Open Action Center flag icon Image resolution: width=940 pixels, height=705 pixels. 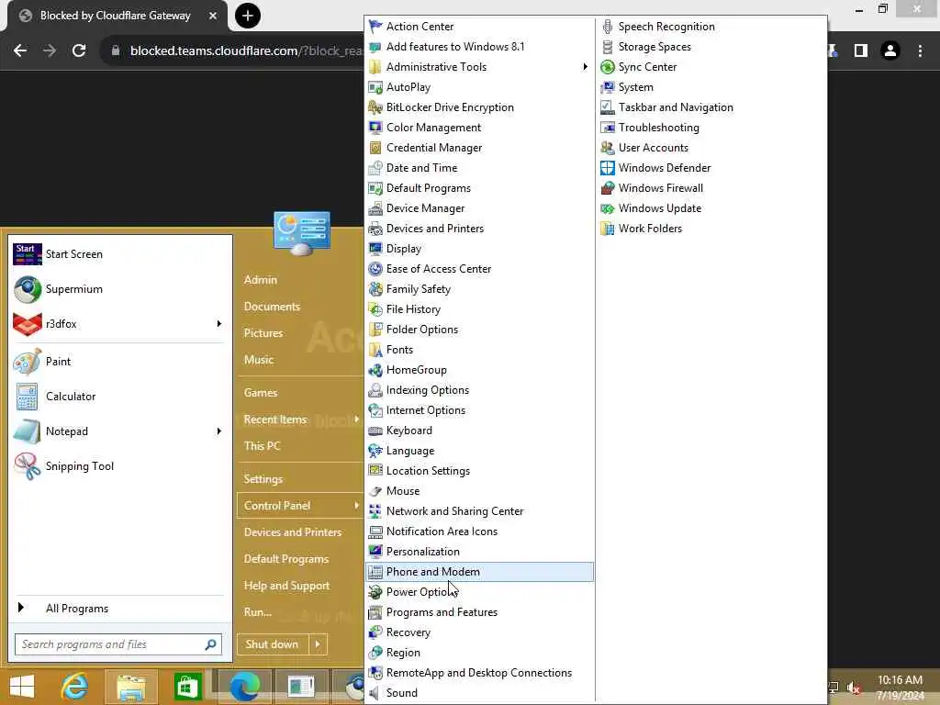[x=375, y=27]
